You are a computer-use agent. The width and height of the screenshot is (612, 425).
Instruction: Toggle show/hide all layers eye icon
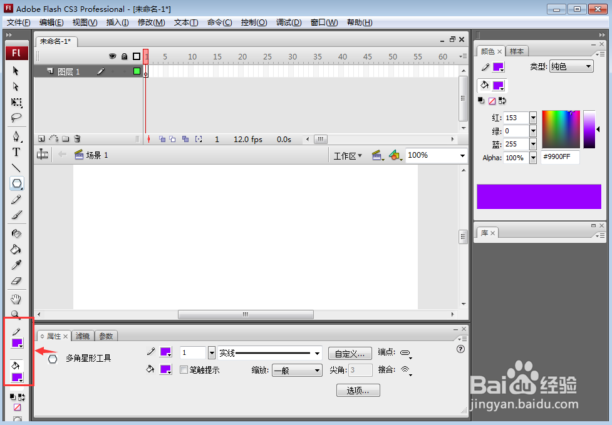click(112, 56)
